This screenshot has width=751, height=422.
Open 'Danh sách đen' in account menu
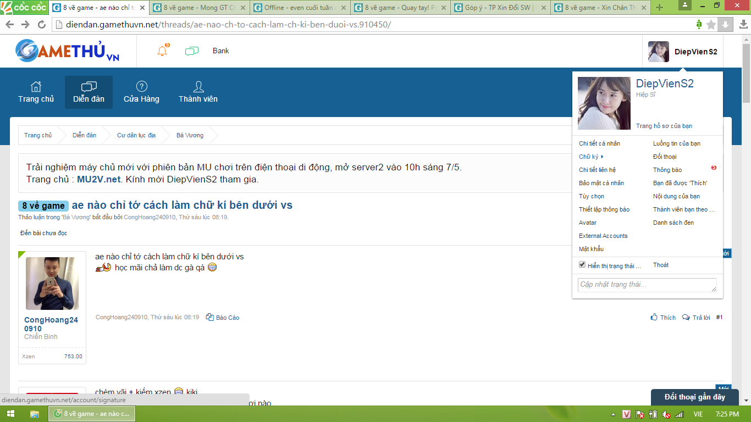[x=673, y=223]
